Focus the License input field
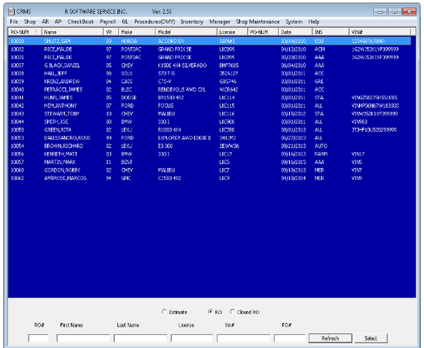The image size is (424, 348). (x=192, y=338)
